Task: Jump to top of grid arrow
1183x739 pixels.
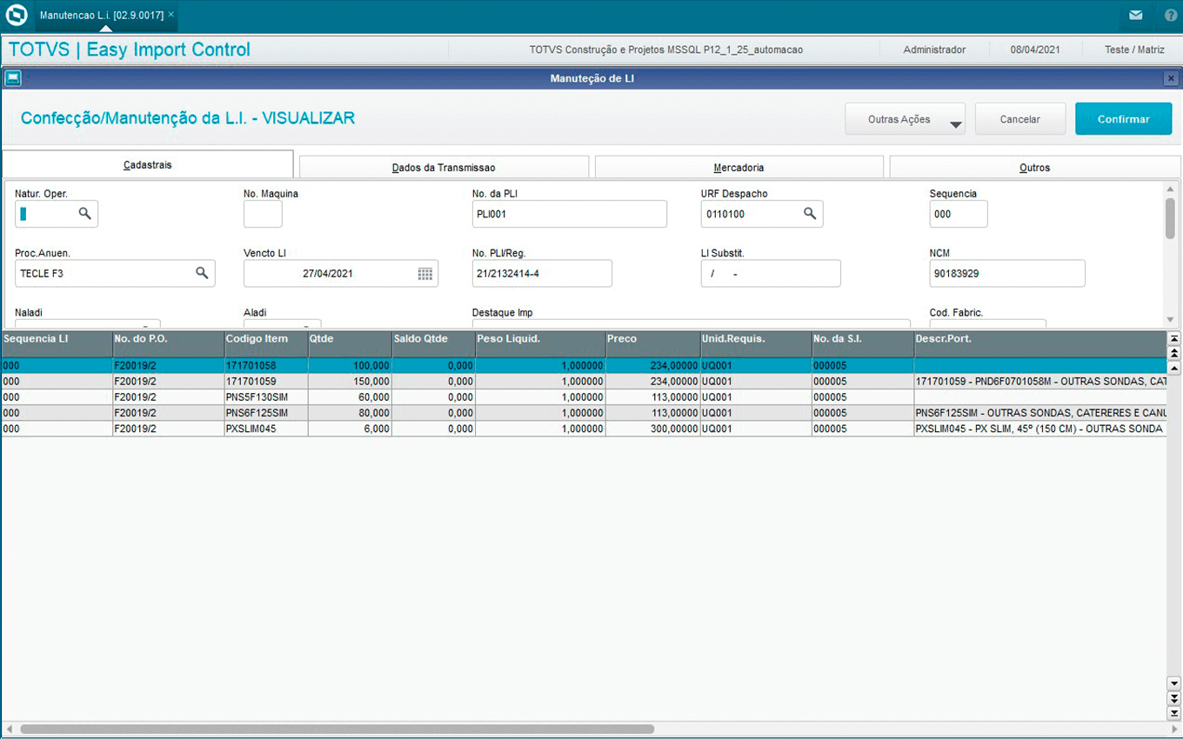Action: click(x=1174, y=338)
